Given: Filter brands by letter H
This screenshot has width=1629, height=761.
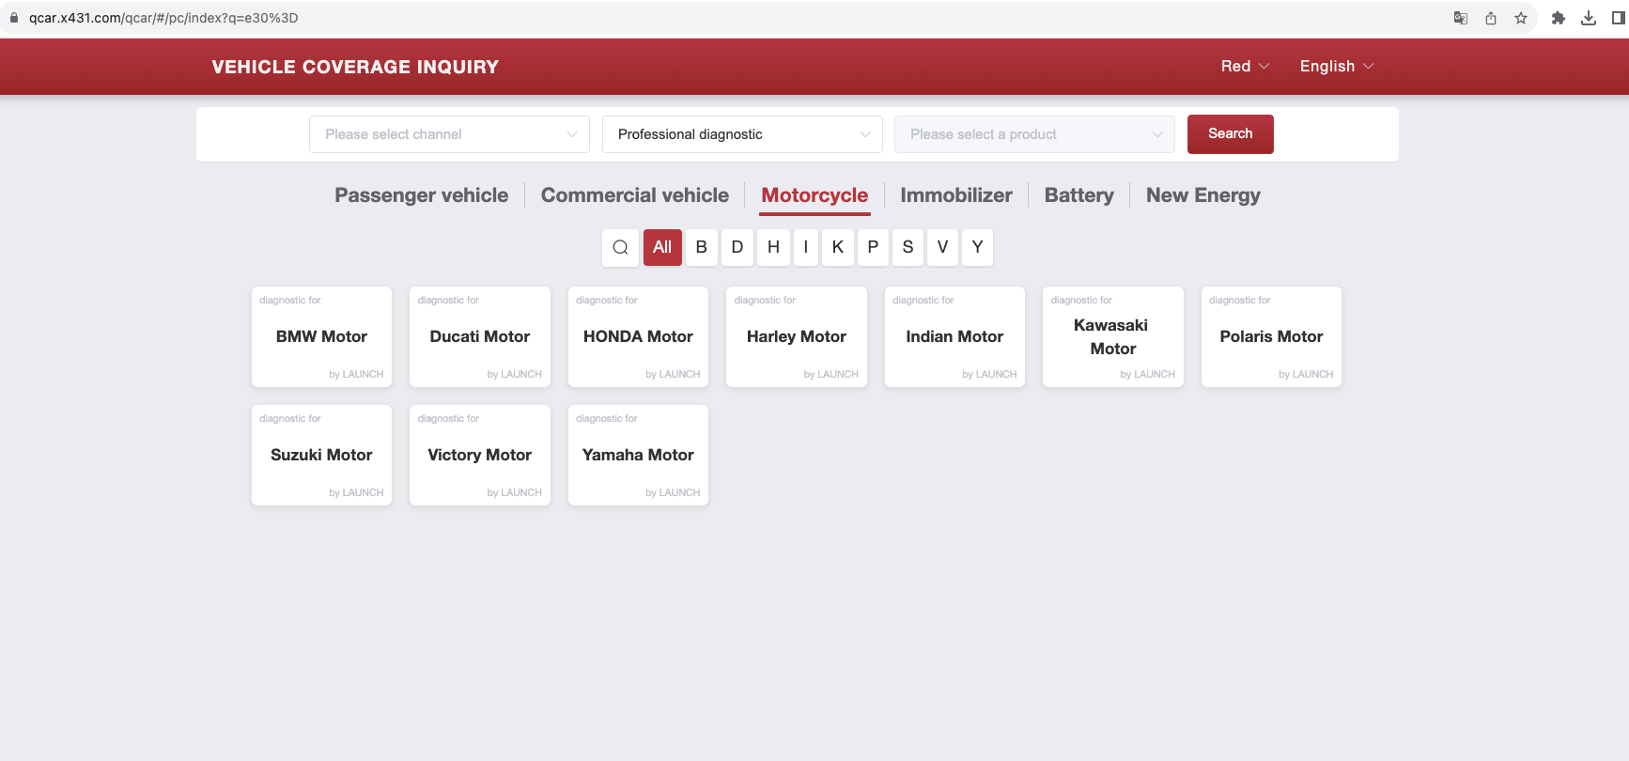Looking at the screenshot, I should [773, 247].
